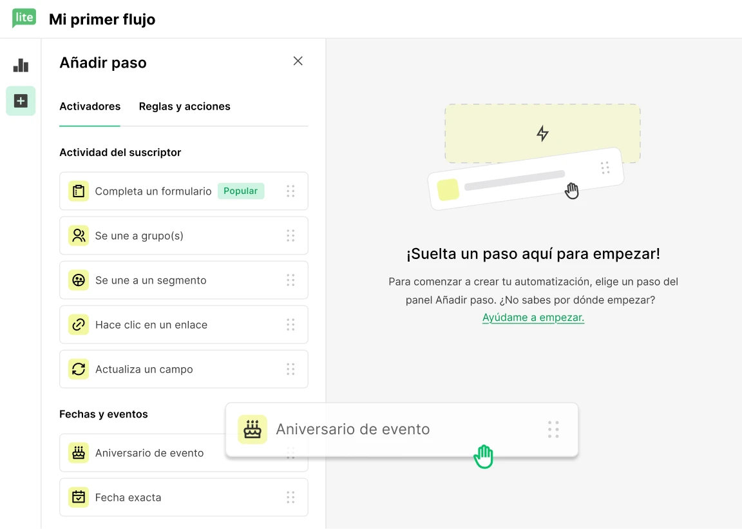Open the bar chart statistics sidebar icon
This screenshot has width=742, height=529.
coord(21,65)
